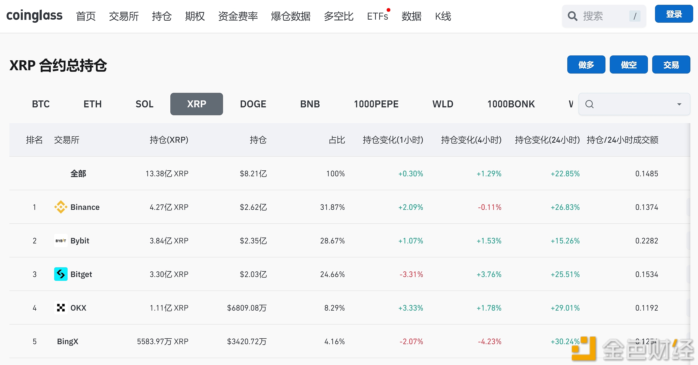Click the 登录 login button

tap(674, 14)
